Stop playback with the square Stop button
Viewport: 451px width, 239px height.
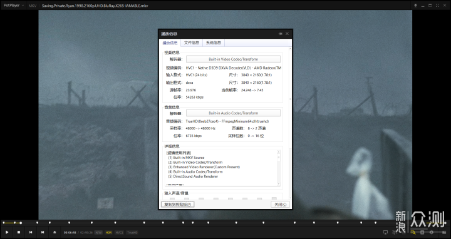point(19,232)
